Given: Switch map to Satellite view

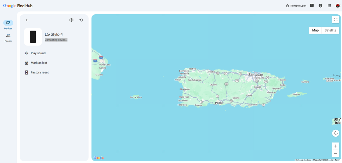Looking at the screenshot, I should 330,30.
